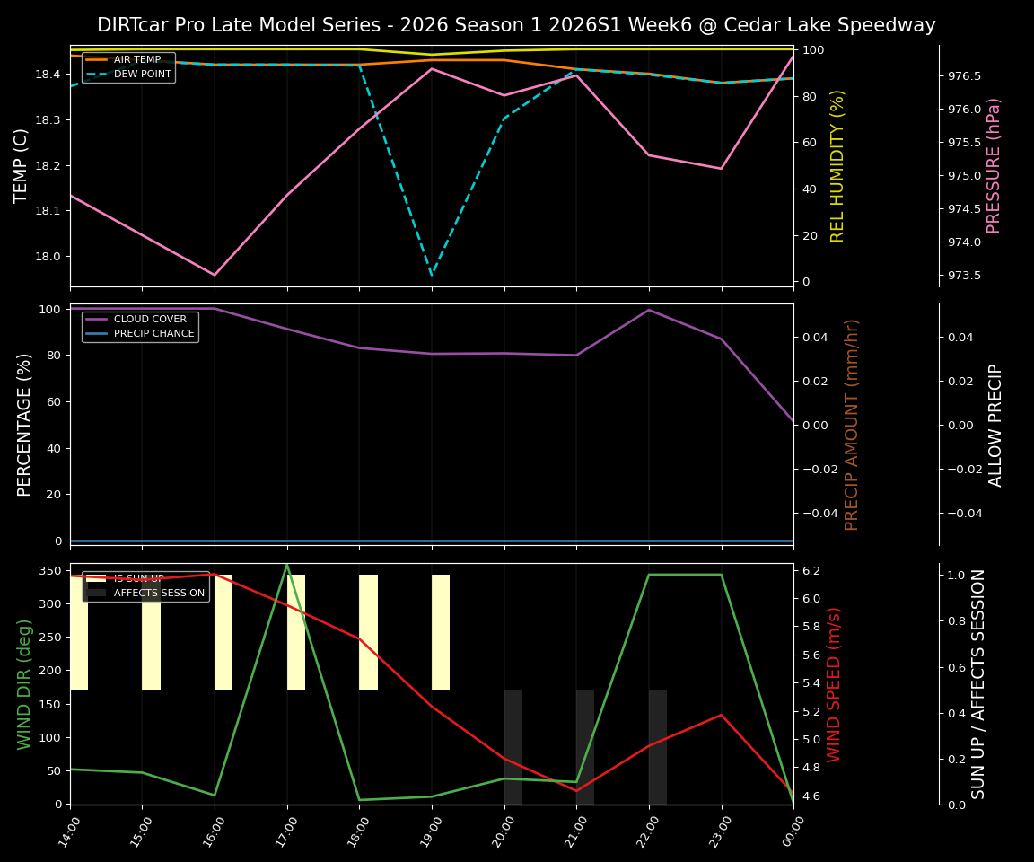The height and width of the screenshot is (862, 1034).
Task: Select the REL HUMIDITY (%) axis label
Action: pyautogui.click(x=837, y=166)
